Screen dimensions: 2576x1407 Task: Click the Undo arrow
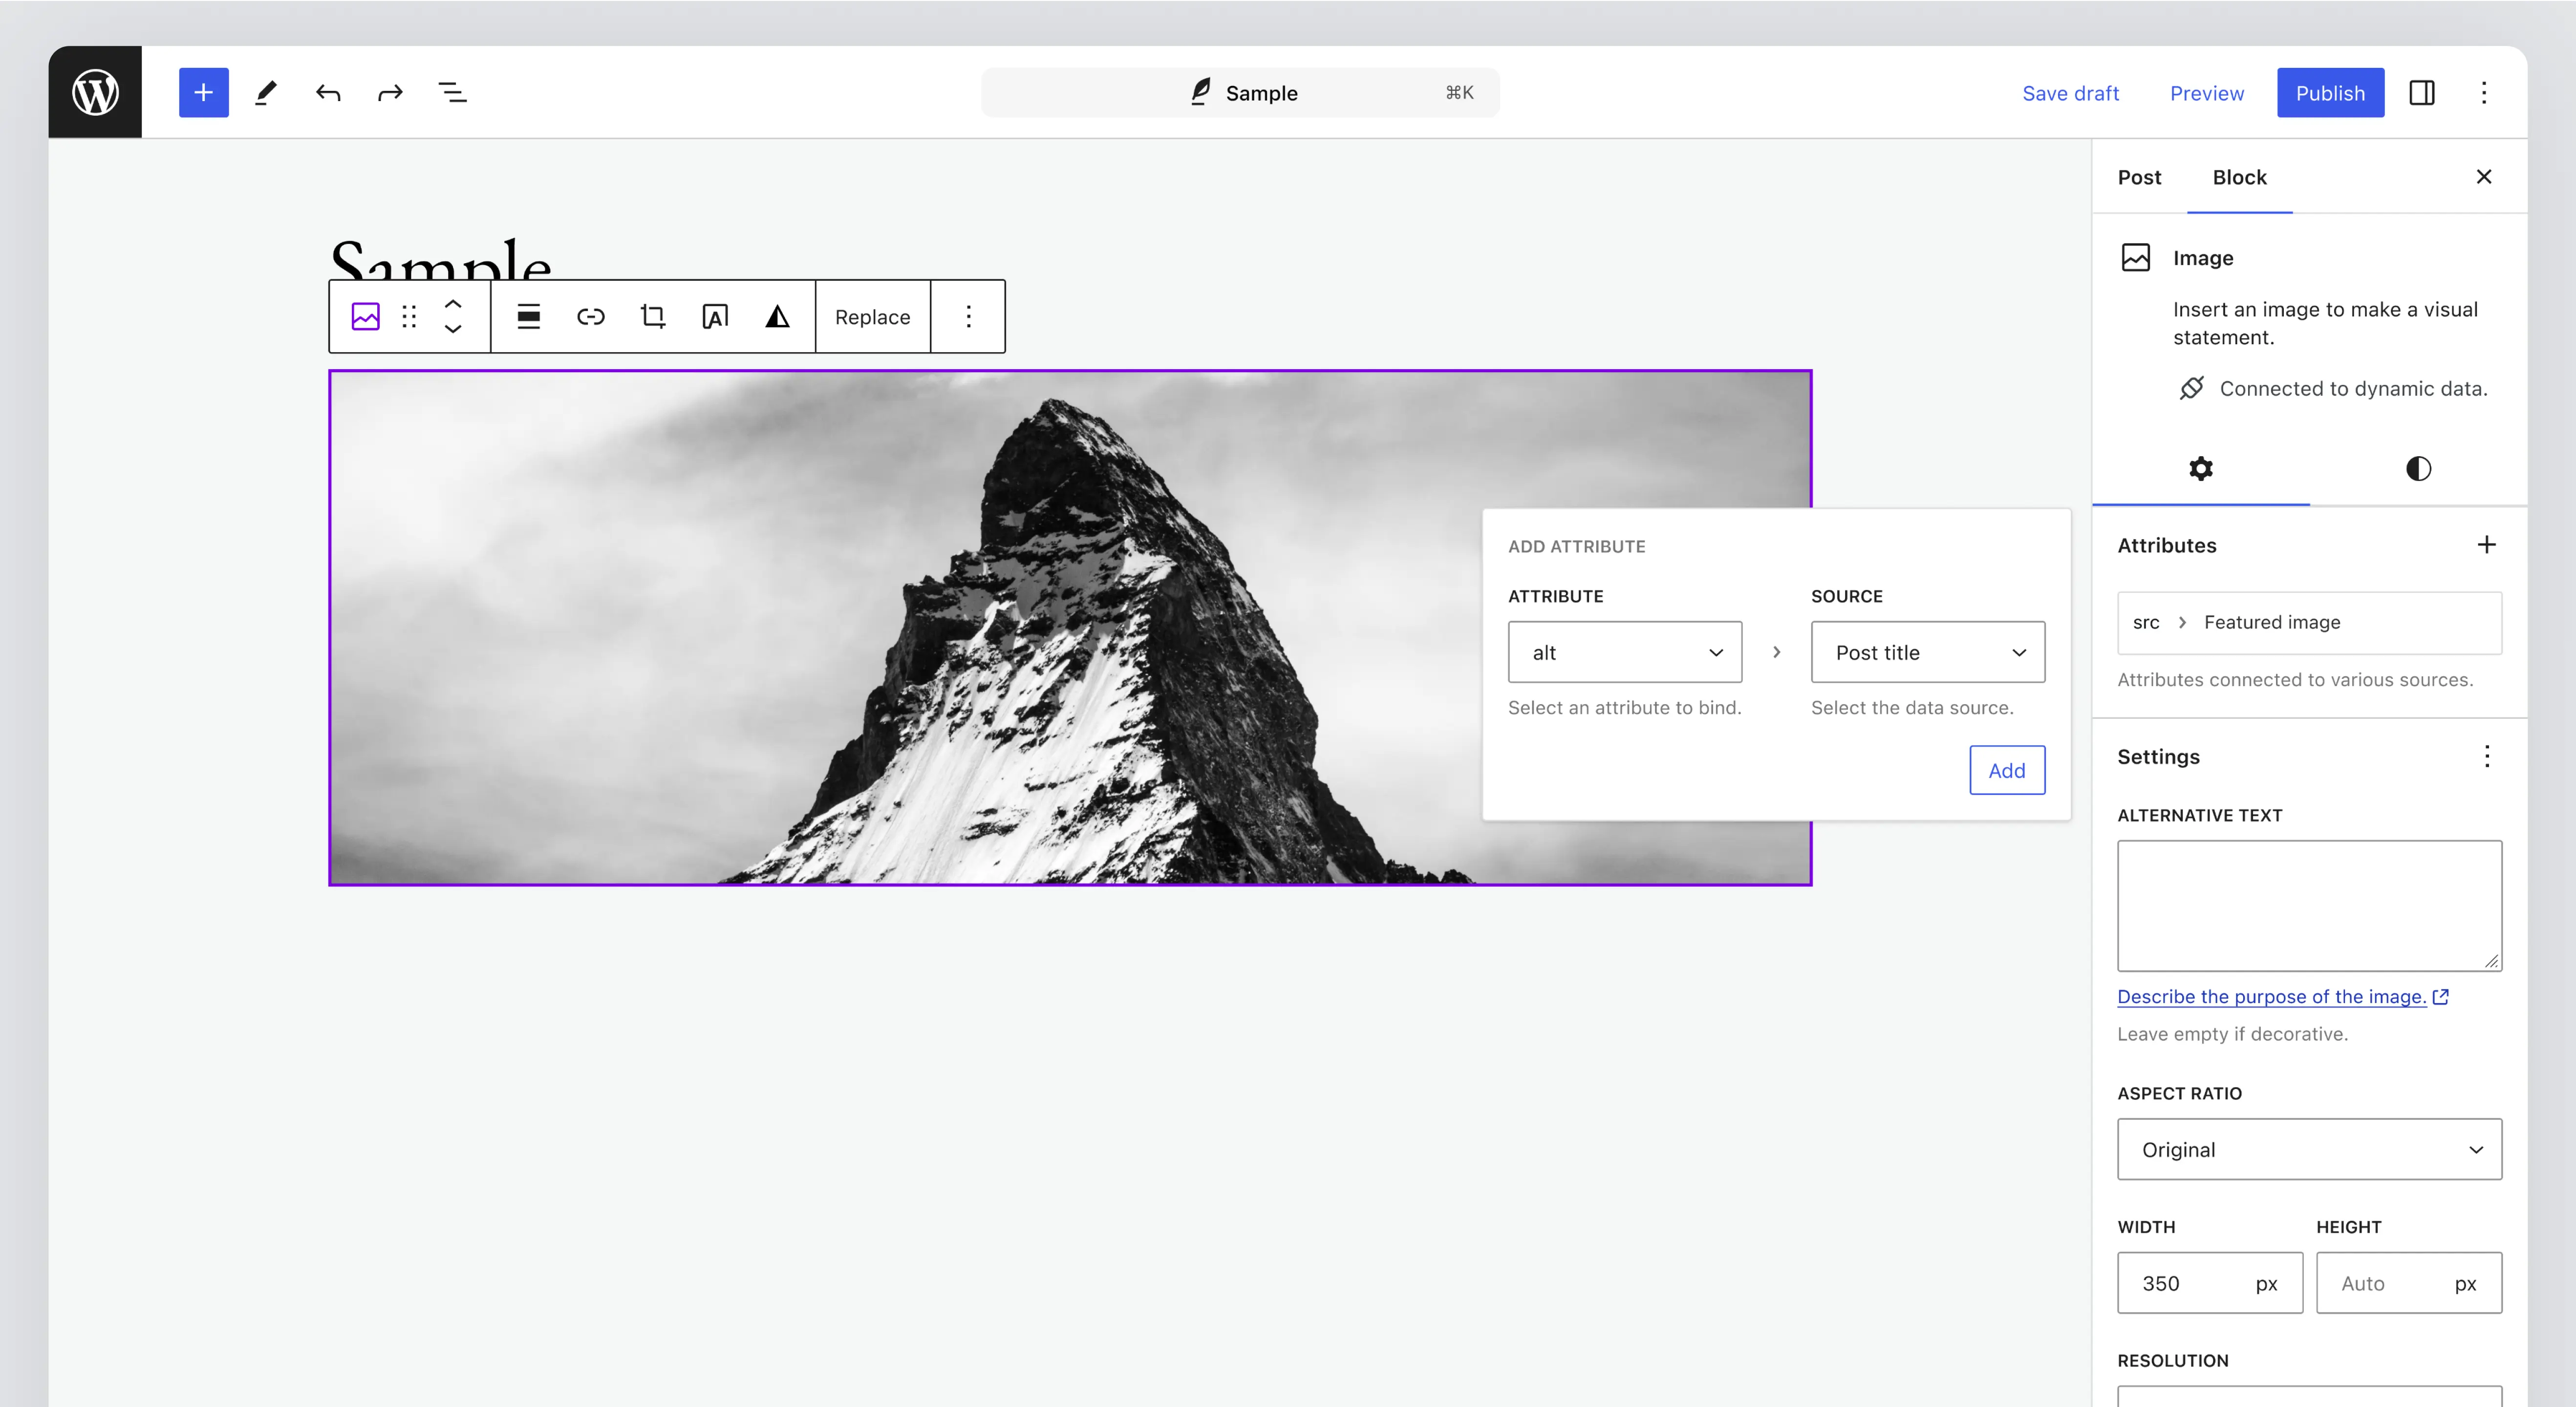328,93
